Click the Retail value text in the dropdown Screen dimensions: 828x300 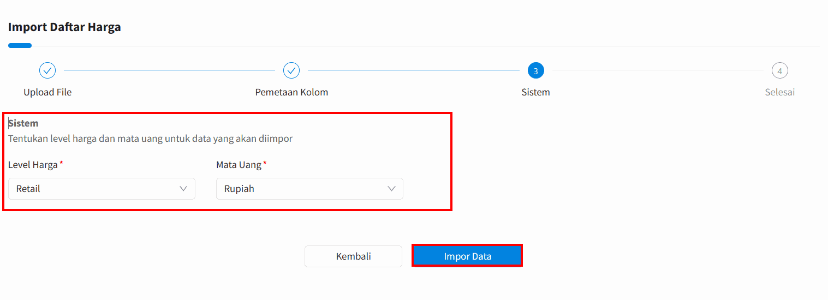[28, 189]
